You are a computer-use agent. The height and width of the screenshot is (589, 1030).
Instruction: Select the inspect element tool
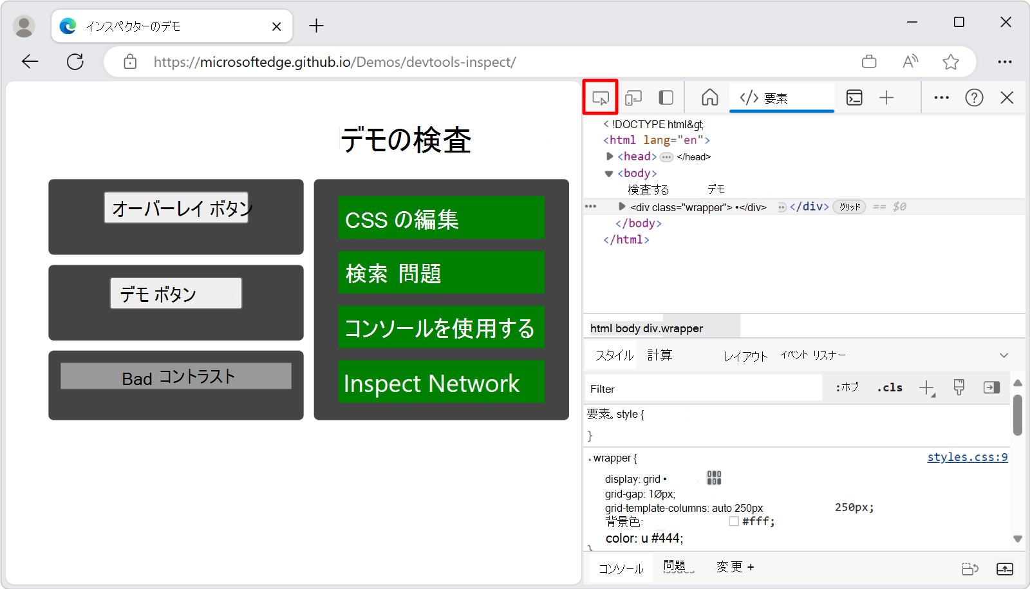click(x=601, y=97)
